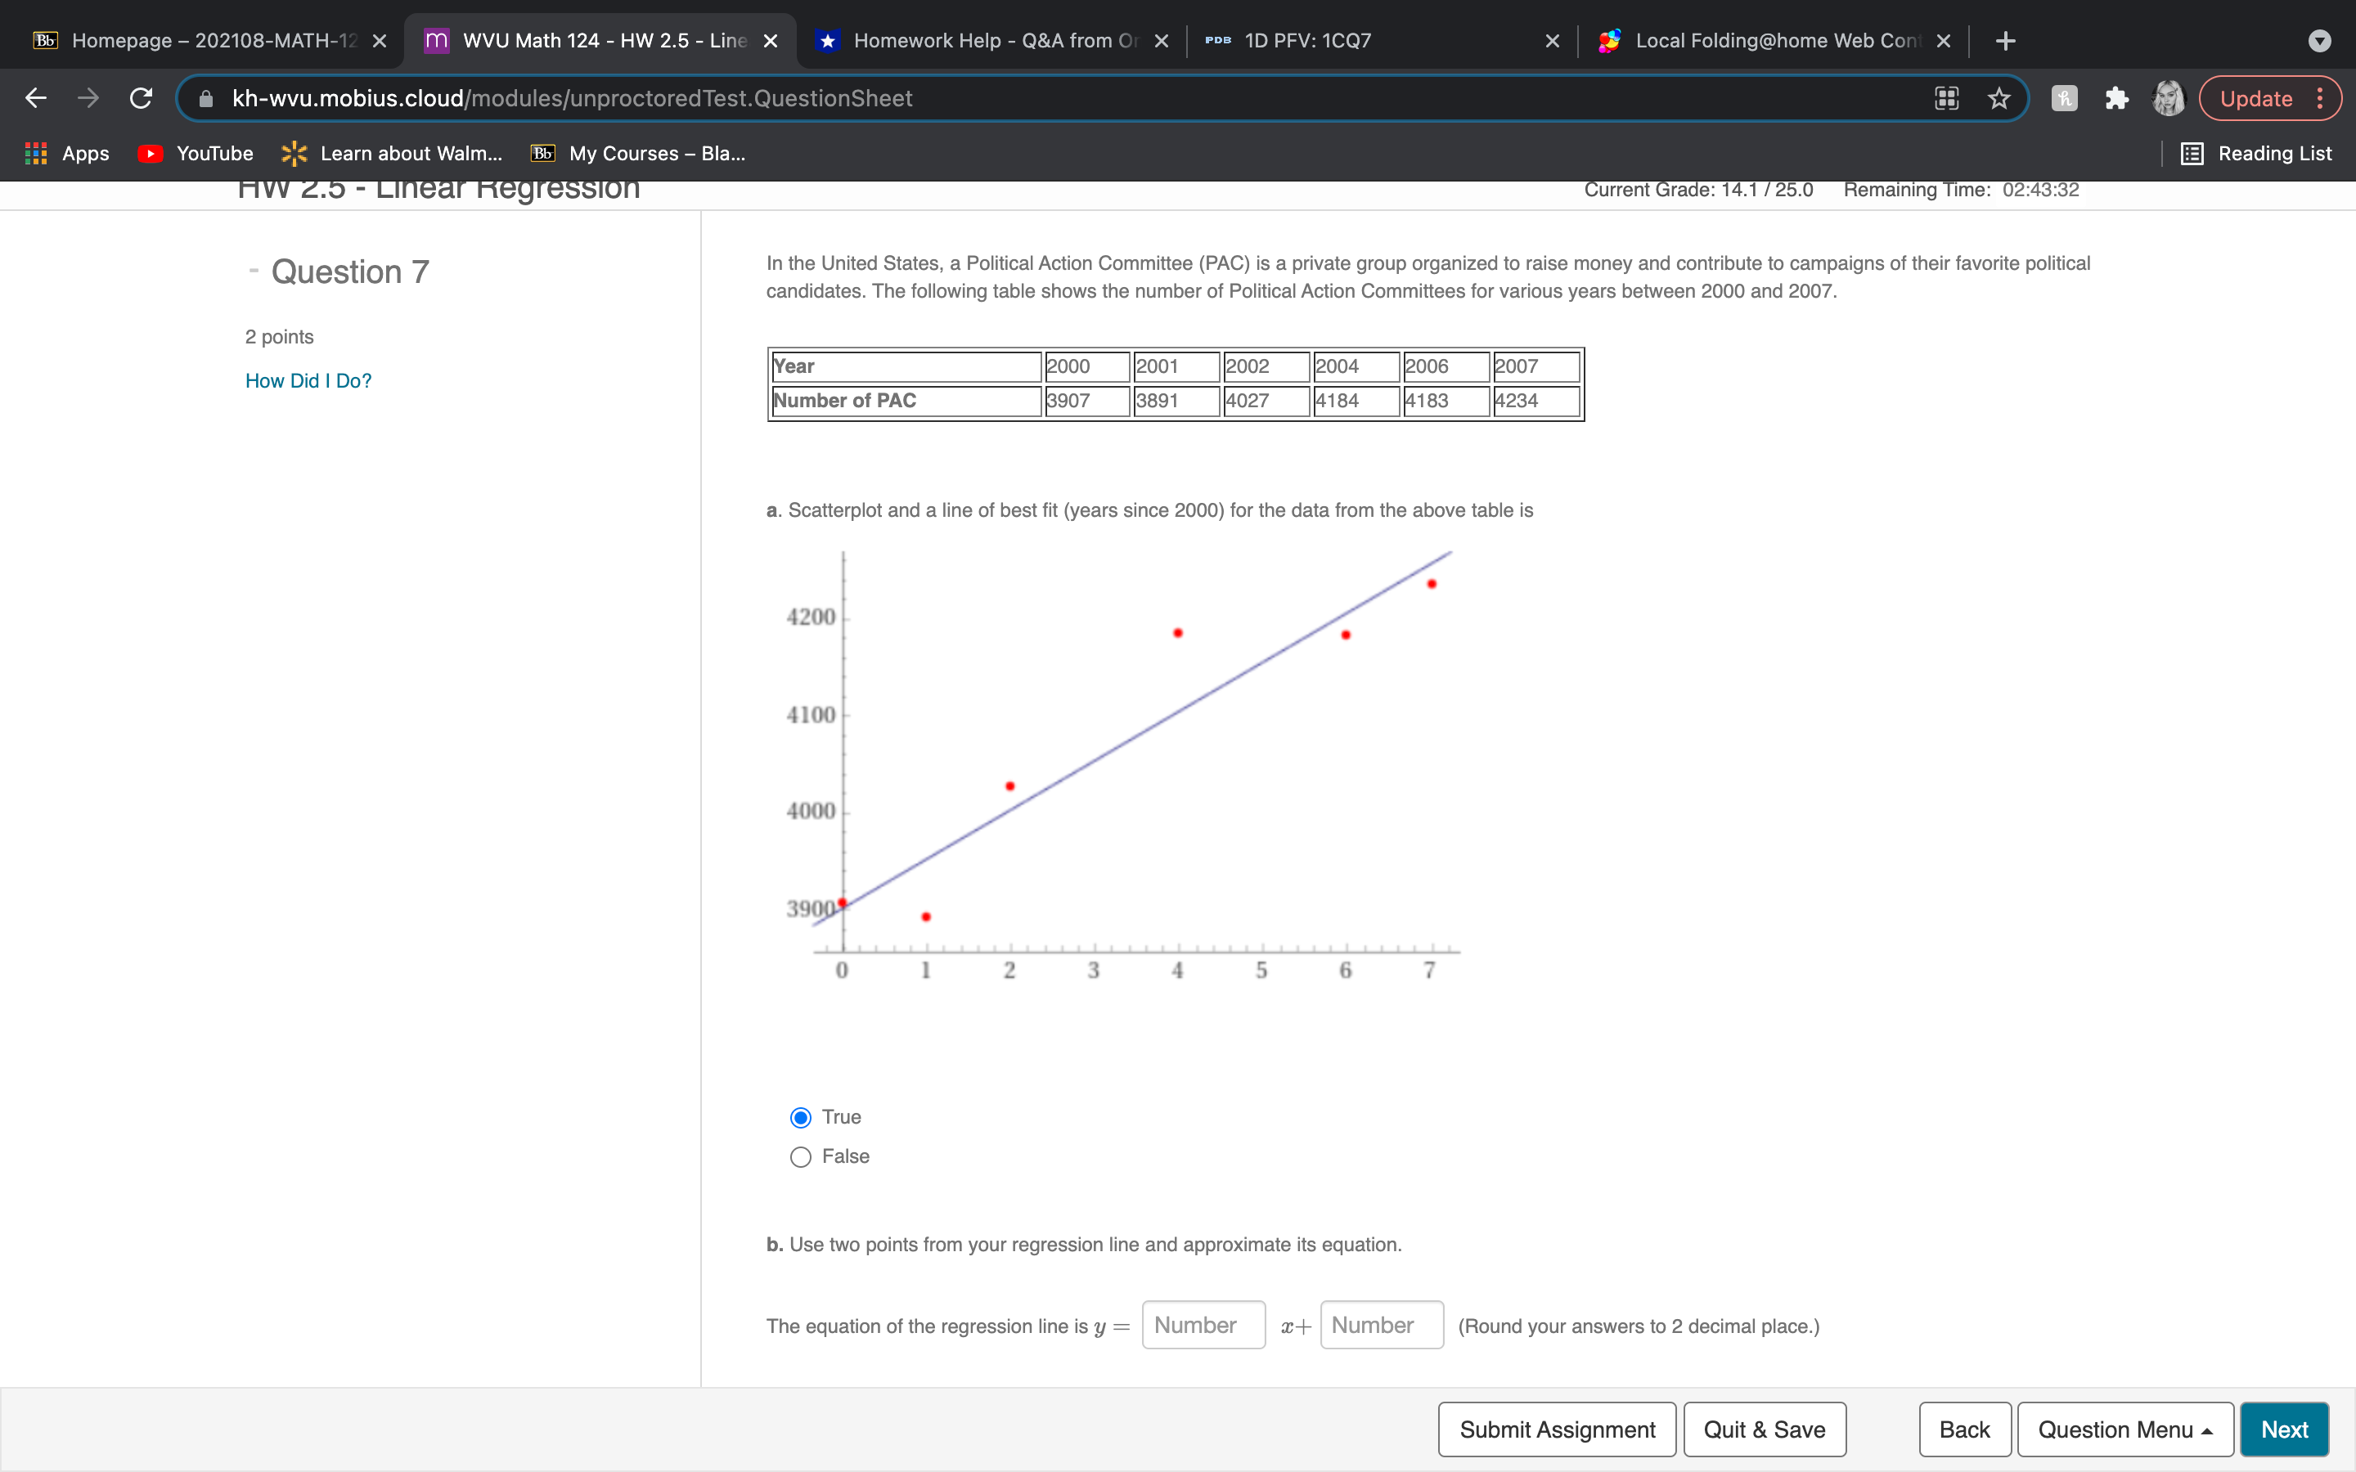Open the Reading List
The width and height of the screenshot is (2356, 1472).
2259,153
